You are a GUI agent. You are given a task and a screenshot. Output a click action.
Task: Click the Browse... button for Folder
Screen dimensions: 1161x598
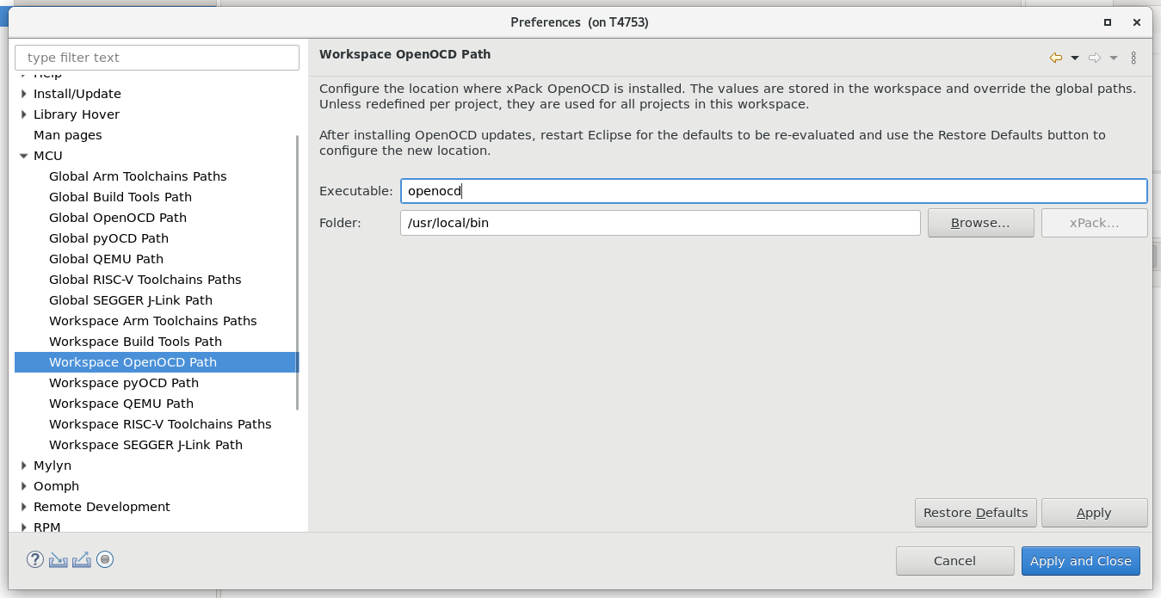[980, 223]
